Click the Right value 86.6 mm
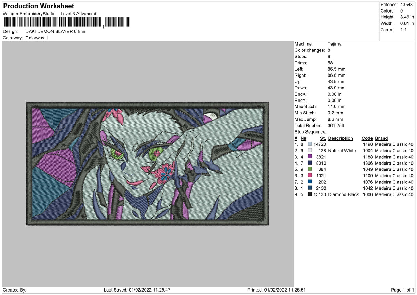This screenshot has width=417, height=295. pyautogui.click(x=336, y=75)
